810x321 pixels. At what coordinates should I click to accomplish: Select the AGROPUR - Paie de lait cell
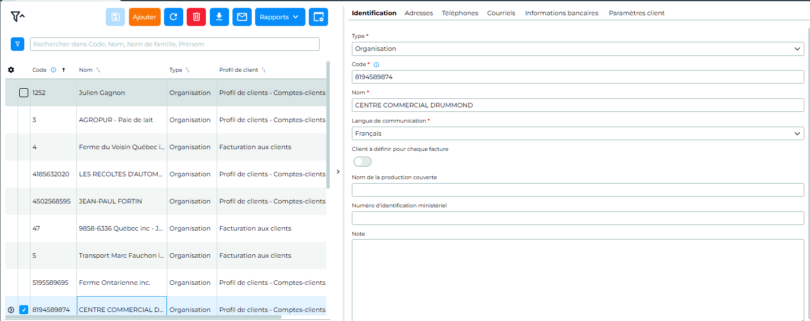[x=122, y=120]
